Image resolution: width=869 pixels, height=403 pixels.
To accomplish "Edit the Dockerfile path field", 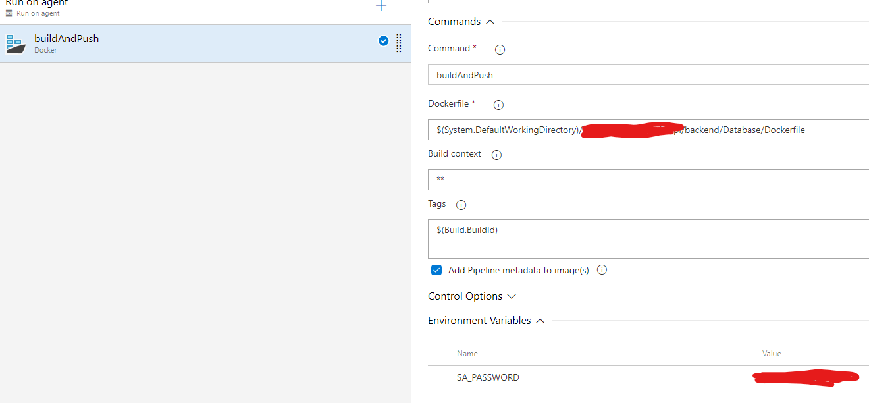I will click(x=724, y=130).
